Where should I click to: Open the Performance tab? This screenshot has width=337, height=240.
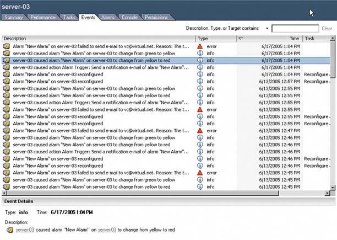[42, 18]
